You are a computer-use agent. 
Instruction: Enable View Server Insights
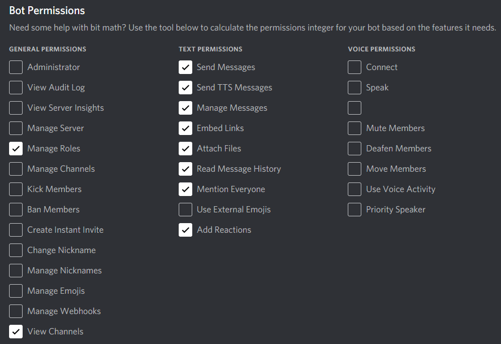coord(15,107)
